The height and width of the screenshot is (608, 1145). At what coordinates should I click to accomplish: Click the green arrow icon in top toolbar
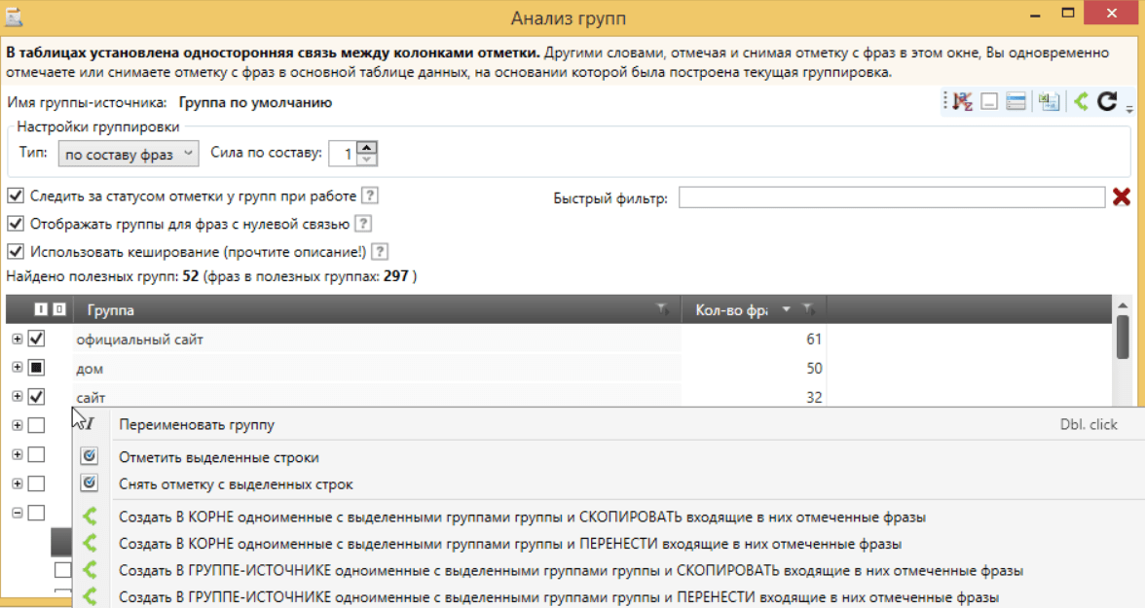pos(1082,101)
